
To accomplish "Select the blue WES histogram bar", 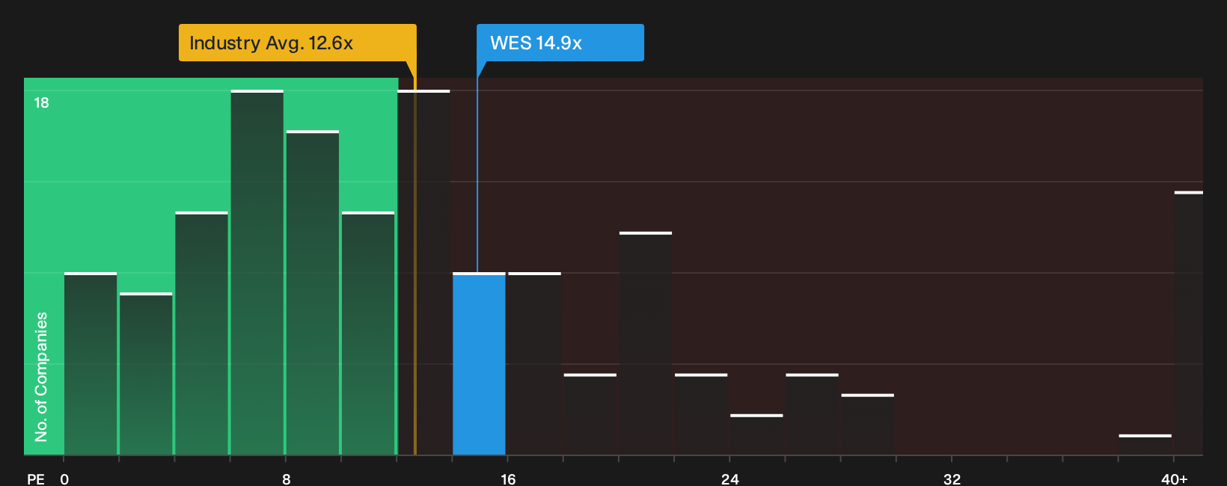I will tap(479, 364).
